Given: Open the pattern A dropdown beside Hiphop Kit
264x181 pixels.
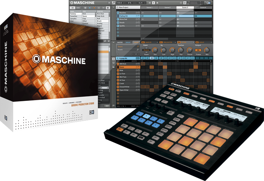Looking at the screenshot, I should point(138,58).
